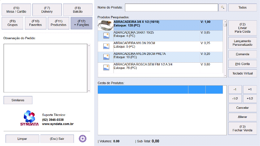Decrease quantity with -1/2 button

pyautogui.click(x=234, y=99)
